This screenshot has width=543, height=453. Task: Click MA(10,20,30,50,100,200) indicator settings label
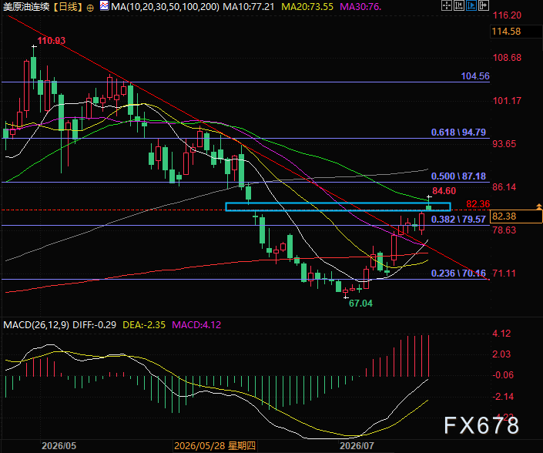165,7
